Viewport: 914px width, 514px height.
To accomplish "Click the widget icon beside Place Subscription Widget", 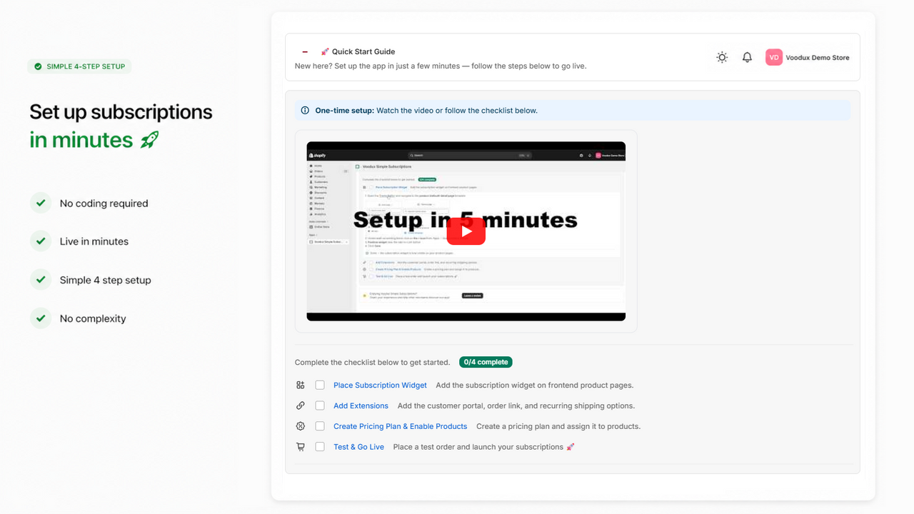I will pos(301,385).
